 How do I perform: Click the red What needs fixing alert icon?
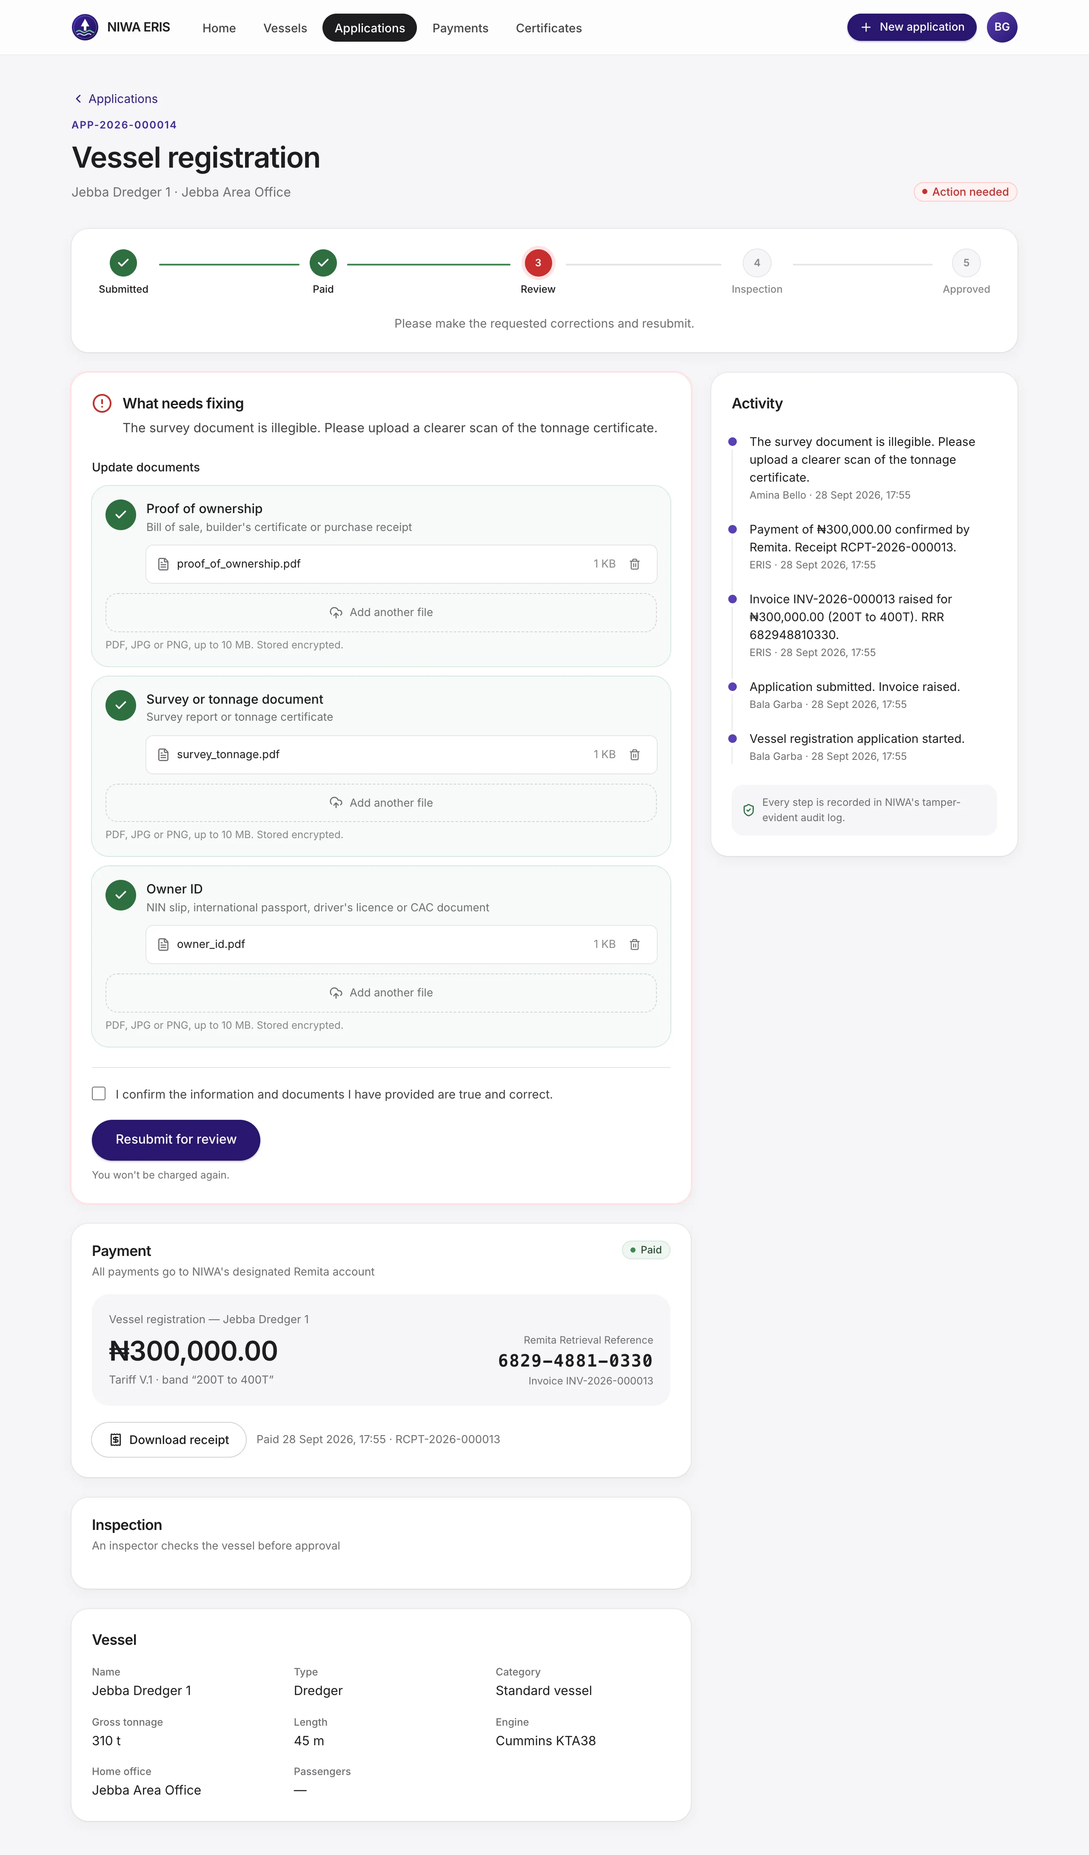click(x=102, y=403)
